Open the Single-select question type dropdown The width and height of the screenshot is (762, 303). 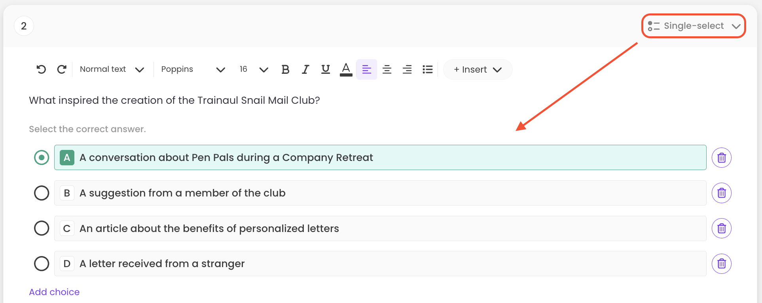click(x=694, y=26)
